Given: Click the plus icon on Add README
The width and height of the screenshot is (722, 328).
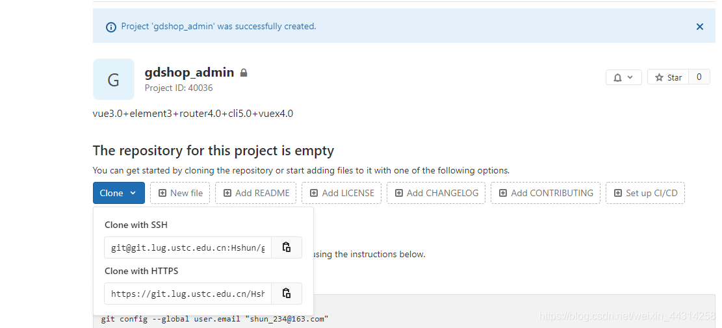Looking at the screenshot, I should (x=227, y=193).
